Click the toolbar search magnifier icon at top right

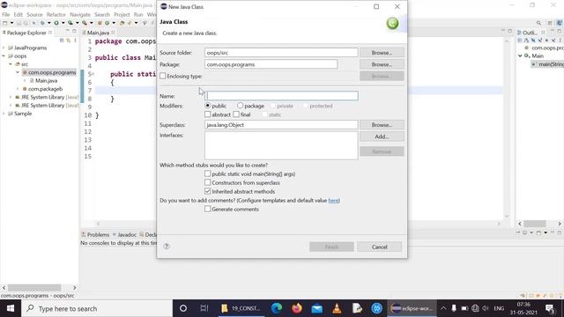(x=538, y=23)
